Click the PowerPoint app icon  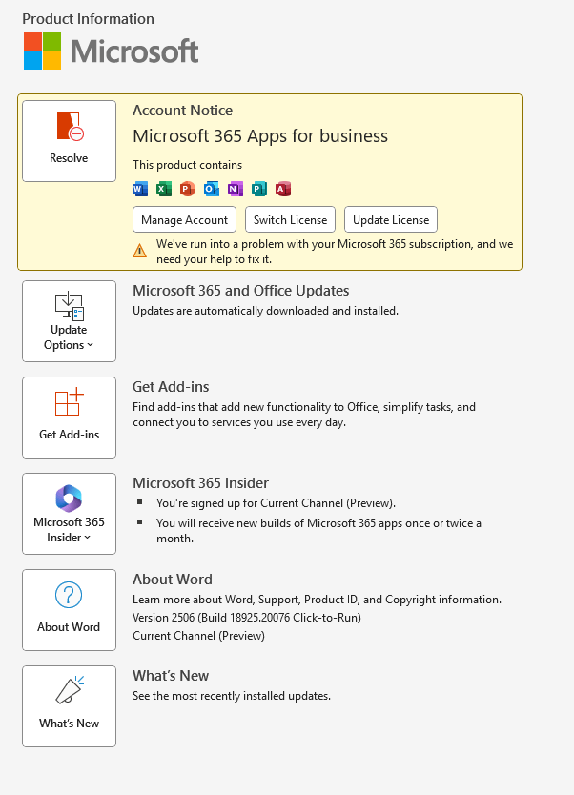click(x=188, y=188)
